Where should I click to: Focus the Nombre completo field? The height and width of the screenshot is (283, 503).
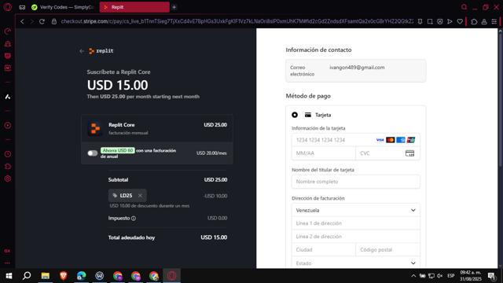[356, 182]
